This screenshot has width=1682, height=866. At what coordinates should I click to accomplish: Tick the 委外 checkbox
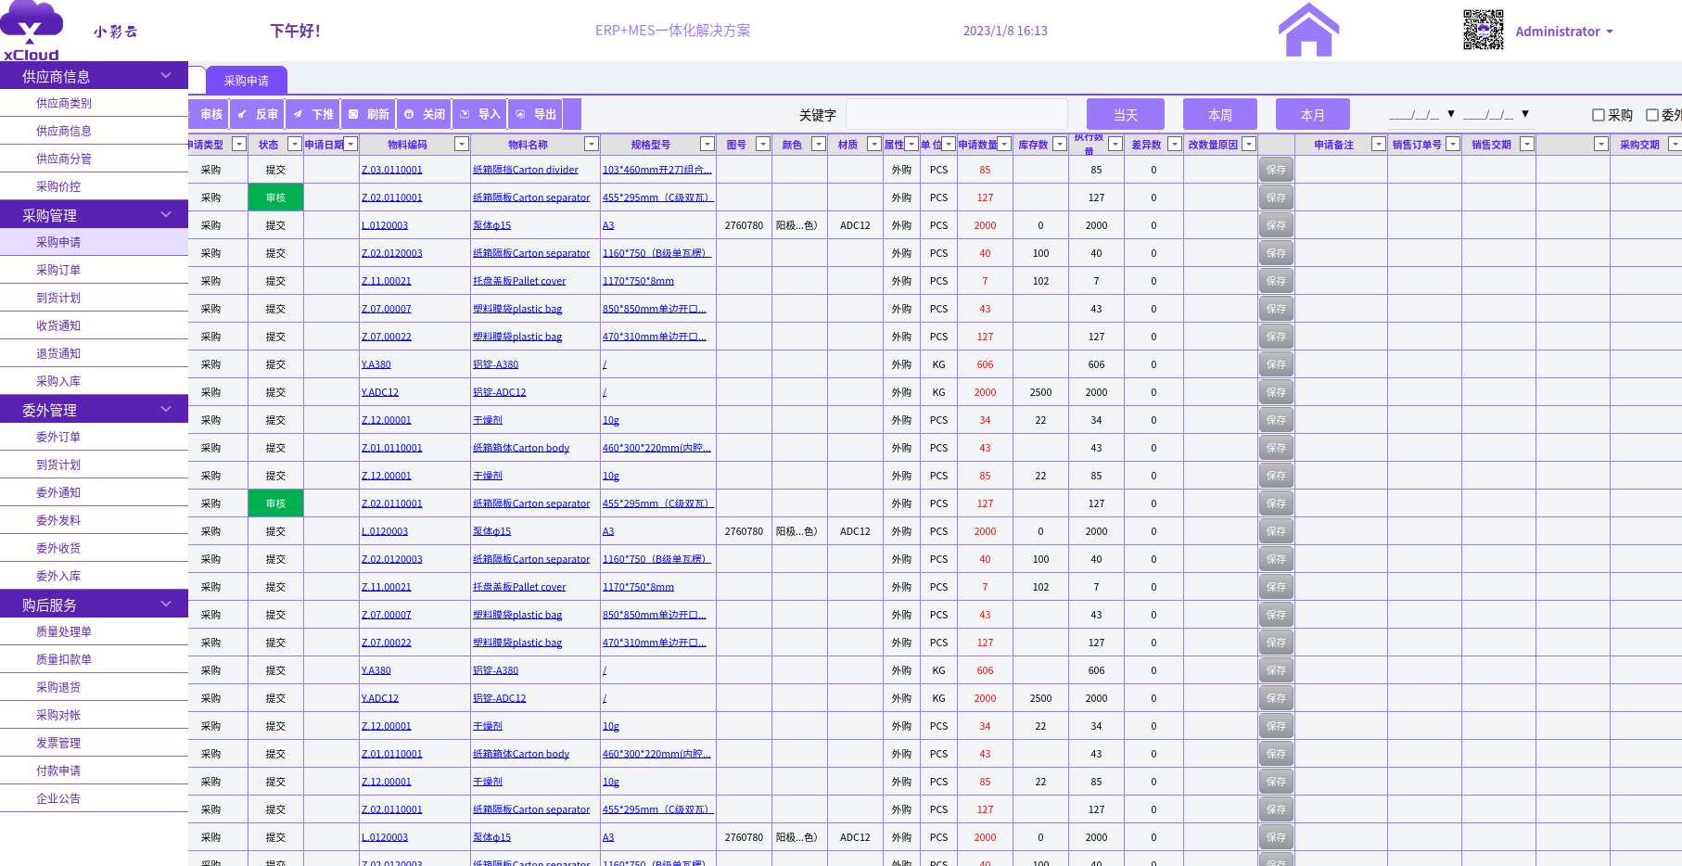tap(1652, 115)
